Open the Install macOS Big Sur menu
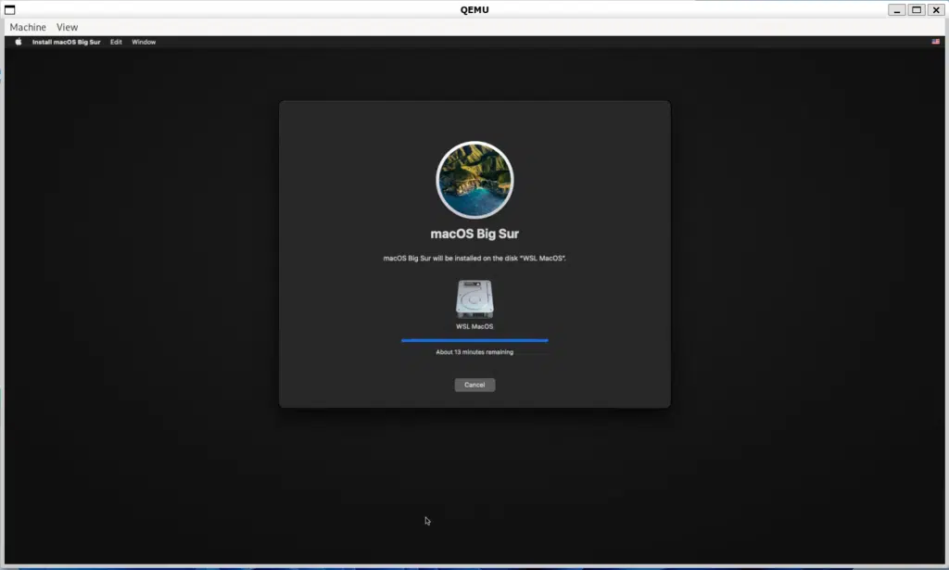Image resolution: width=949 pixels, height=570 pixels. coord(66,42)
